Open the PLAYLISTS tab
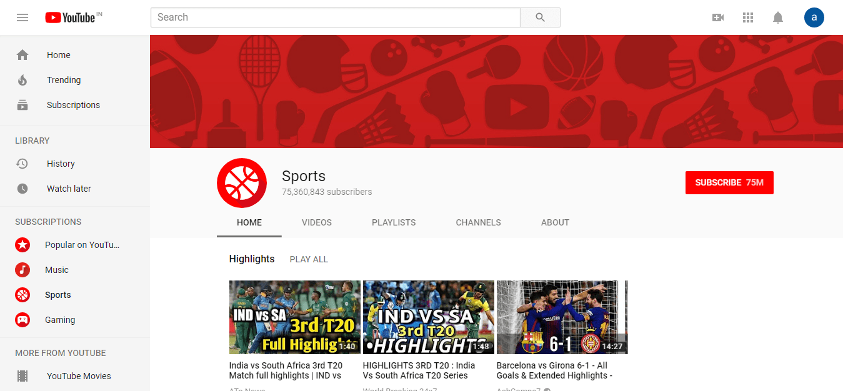Image resolution: width=843 pixels, height=391 pixels. 394,222
